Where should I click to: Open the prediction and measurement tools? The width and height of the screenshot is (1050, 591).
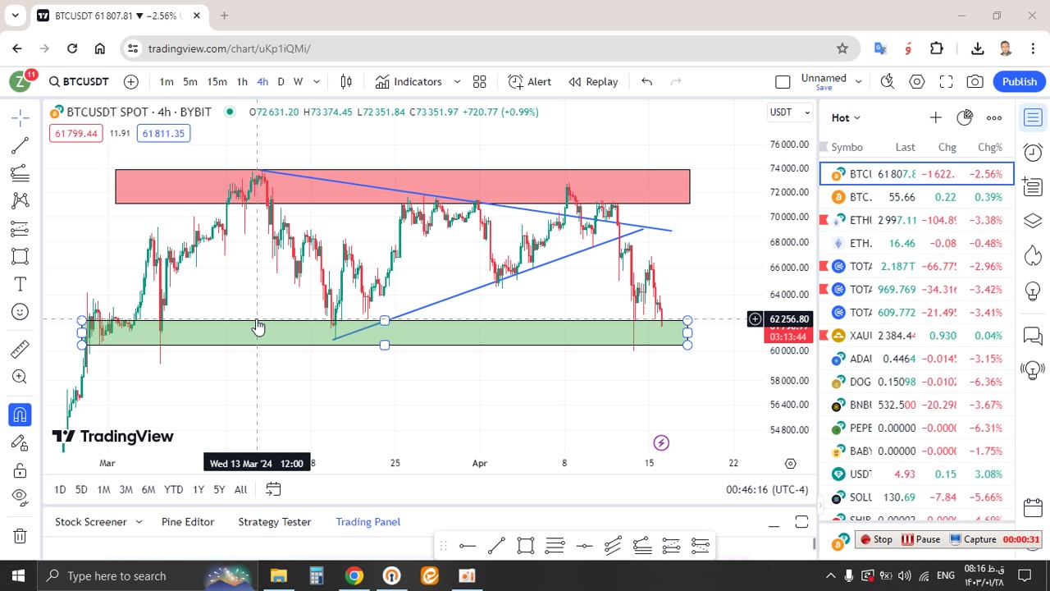pos(21,228)
